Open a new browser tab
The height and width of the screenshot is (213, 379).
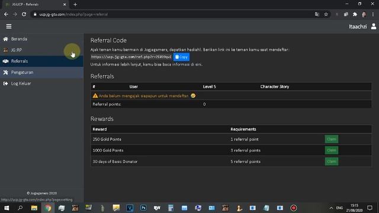[x=75, y=4]
